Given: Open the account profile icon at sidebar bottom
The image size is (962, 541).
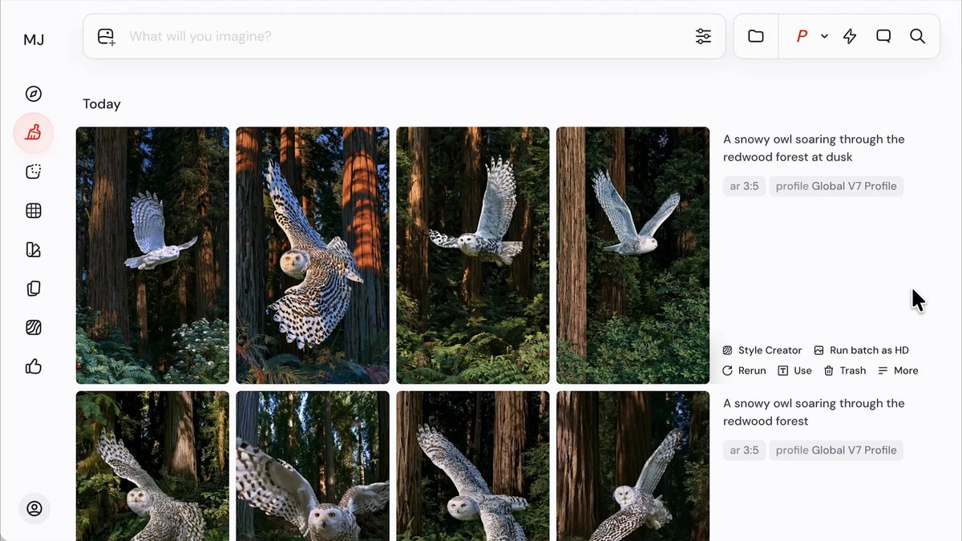Looking at the screenshot, I should coord(34,508).
